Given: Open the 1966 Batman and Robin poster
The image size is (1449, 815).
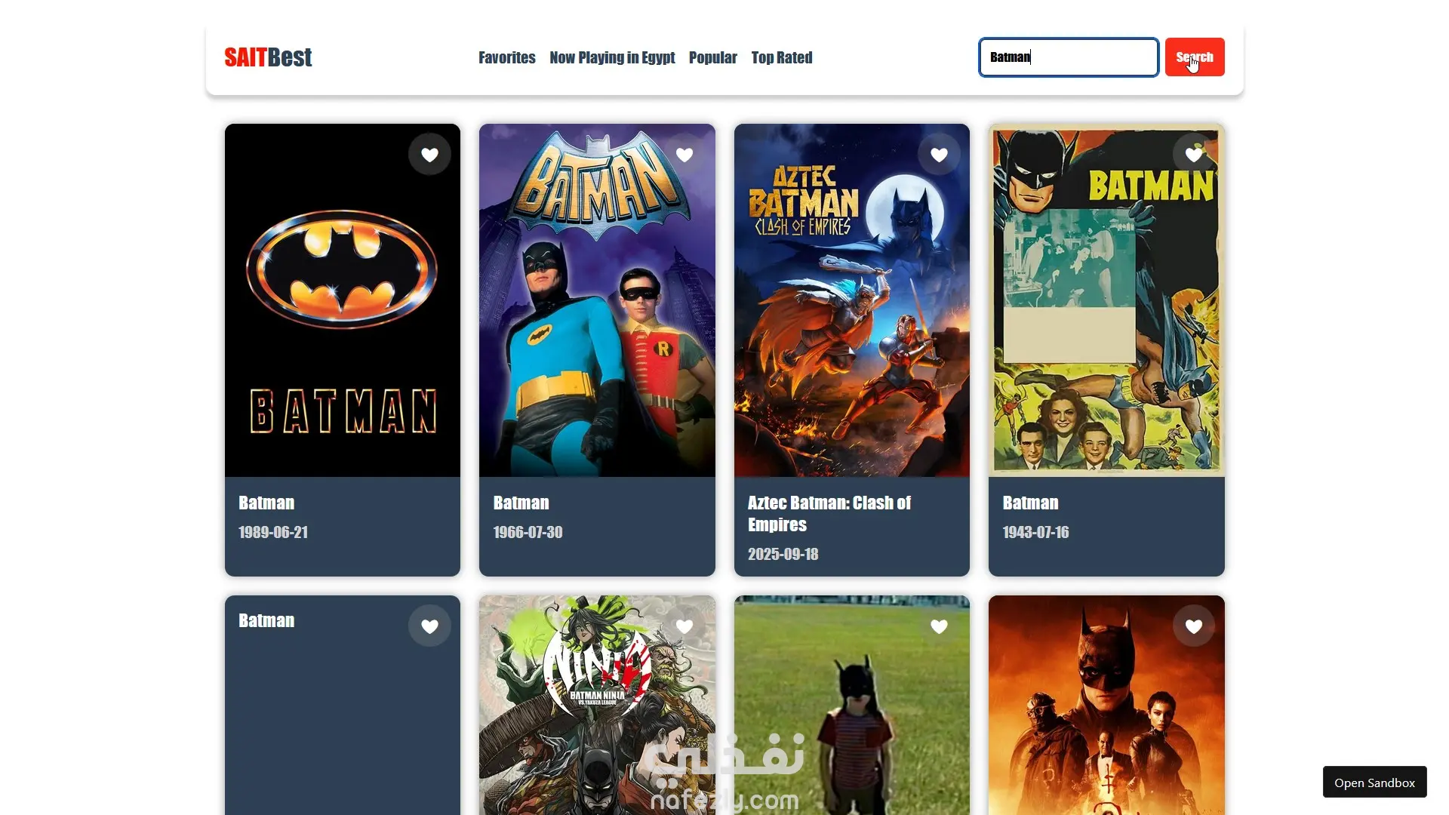Looking at the screenshot, I should pos(596,317).
